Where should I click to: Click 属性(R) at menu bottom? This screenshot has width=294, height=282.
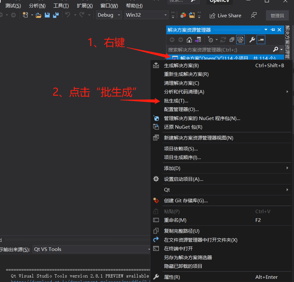[x=221, y=277]
